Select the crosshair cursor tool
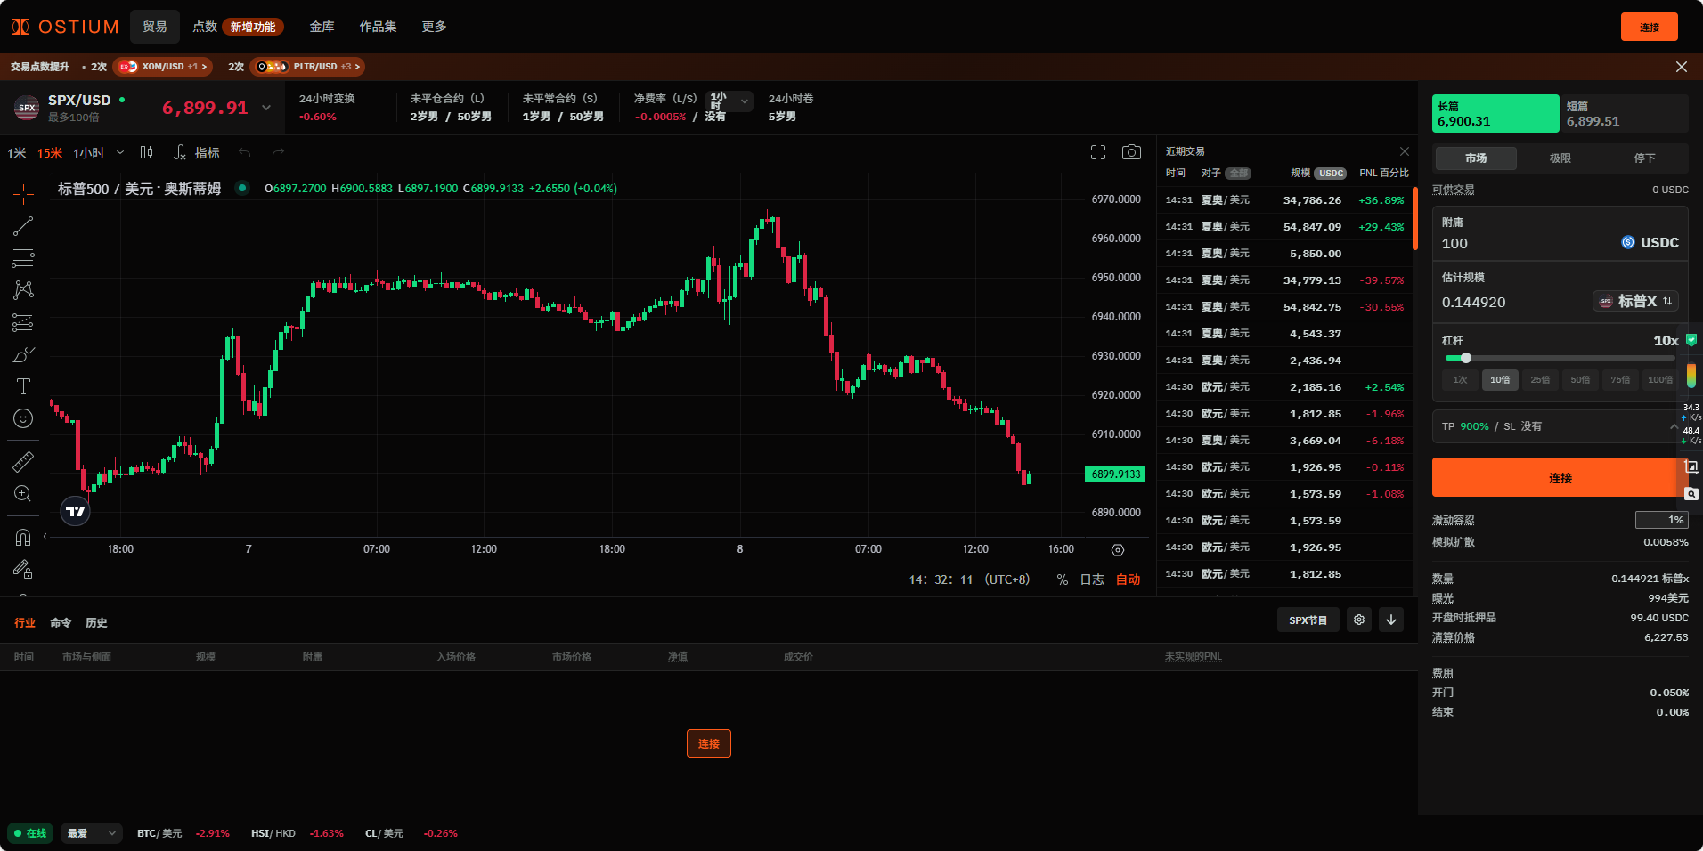Viewport: 1703px width, 851px height. tap(23, 194)
